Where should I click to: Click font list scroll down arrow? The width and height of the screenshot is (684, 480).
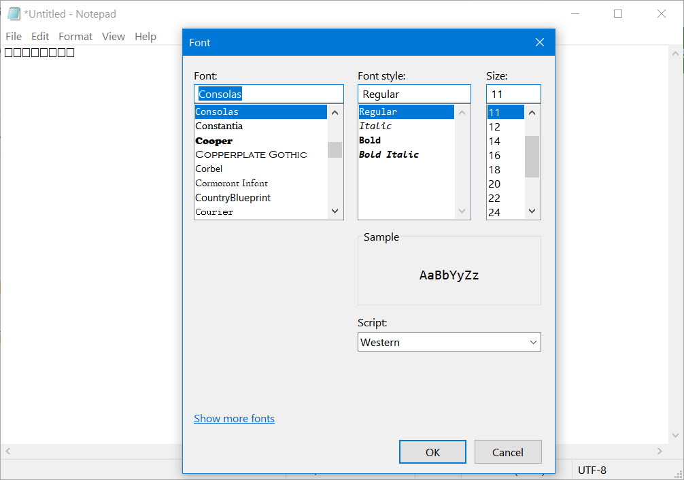coord(335,211)
